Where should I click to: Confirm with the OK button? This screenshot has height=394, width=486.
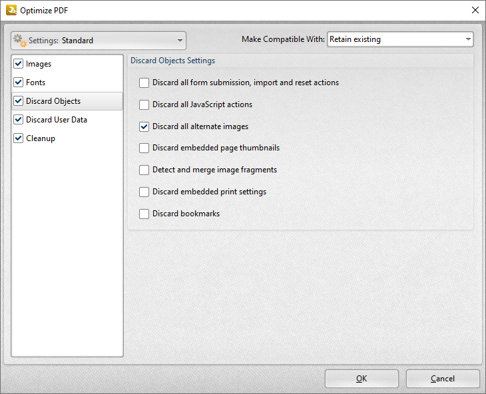point(362,379)
